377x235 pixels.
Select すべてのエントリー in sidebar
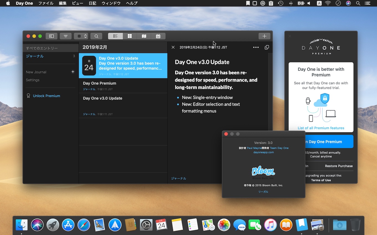(x=51, y=48)
